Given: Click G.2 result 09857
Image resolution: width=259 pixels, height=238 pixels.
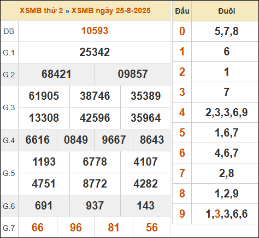Looking at the screenshot, I should [x=133, y=74].
